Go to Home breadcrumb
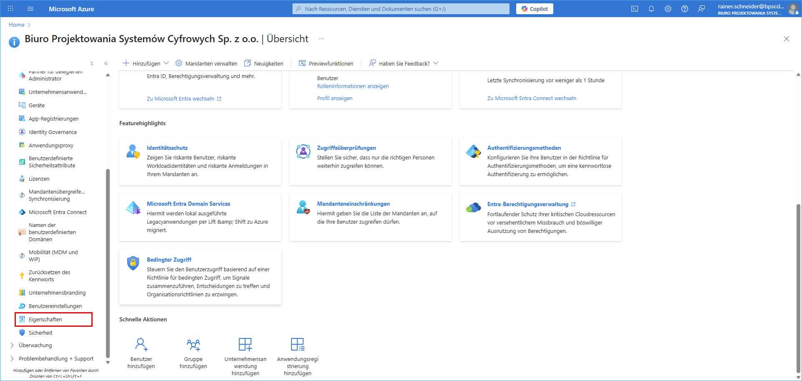This screenshot has width=802, height=381. [x=17, y=25]
